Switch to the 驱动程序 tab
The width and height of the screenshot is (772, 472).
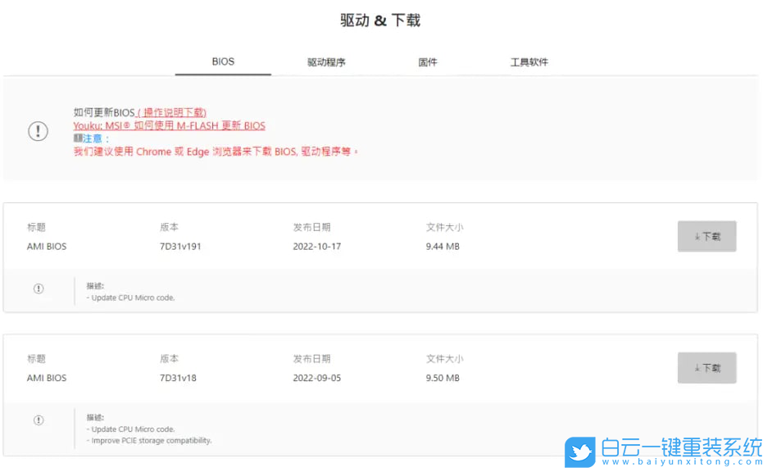point(325,61)
